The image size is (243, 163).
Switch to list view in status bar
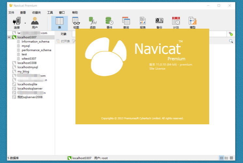226,158
